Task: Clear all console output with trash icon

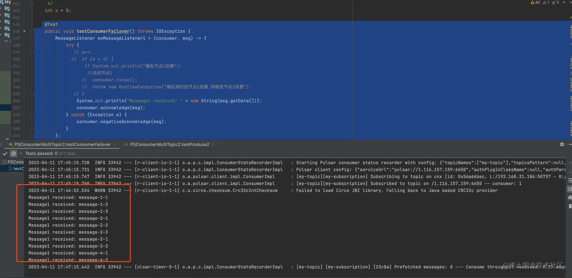Action: (x=570, y=206)
